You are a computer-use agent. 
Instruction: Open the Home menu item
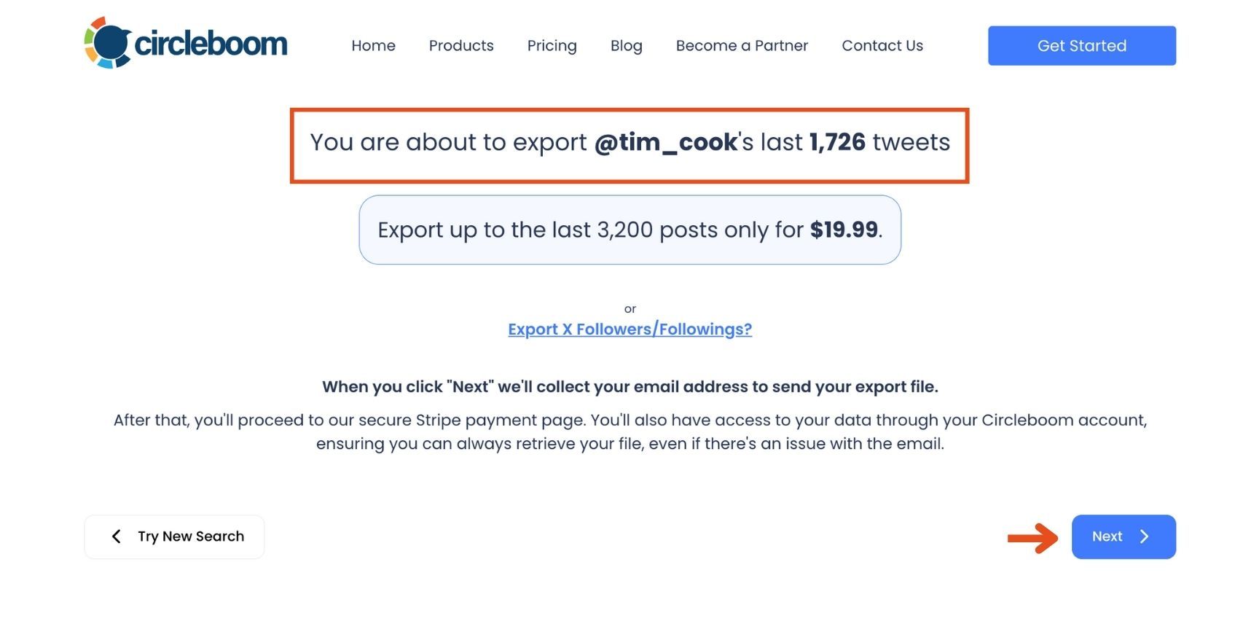[373, 45]
